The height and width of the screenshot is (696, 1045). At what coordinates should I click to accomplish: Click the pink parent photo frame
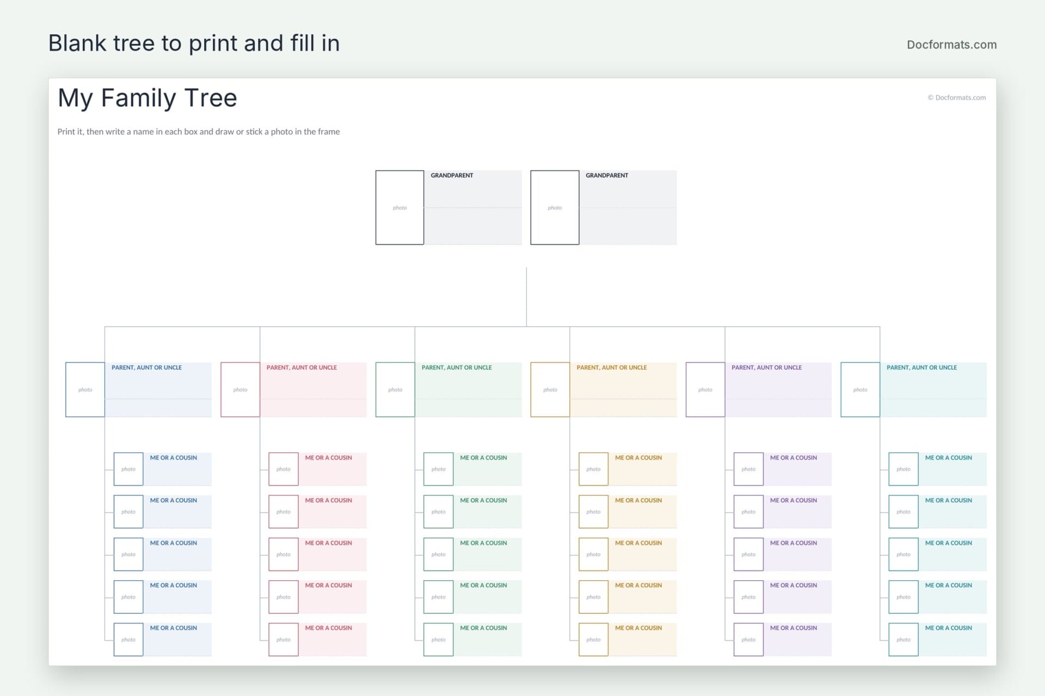pos(240,390)
